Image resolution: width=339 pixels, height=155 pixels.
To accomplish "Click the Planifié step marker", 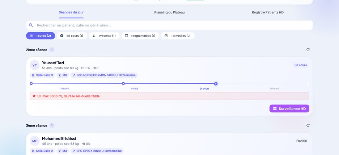I will 31,83.
